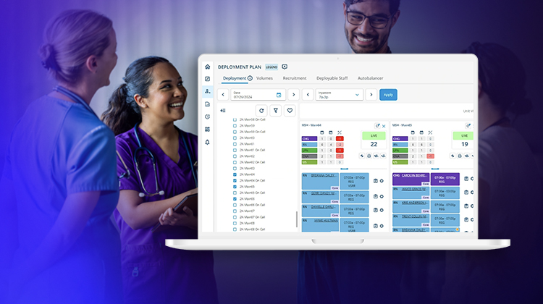Click the LEGEND badge next to title

click(x=271, y=67)
